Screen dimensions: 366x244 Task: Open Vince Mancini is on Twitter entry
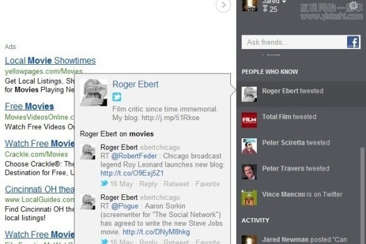click(x=302, y=194)
